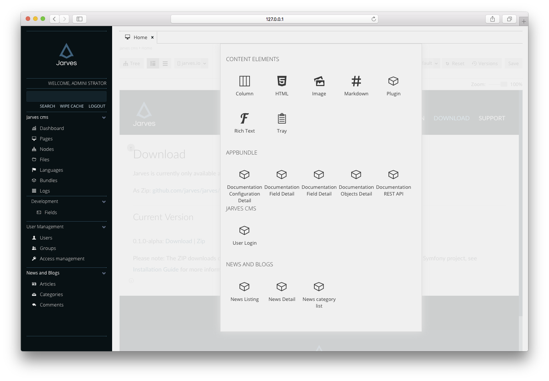The image size is (549, 381).
Task: Add the User Login plugin
Action: click(x=245, y=235)
